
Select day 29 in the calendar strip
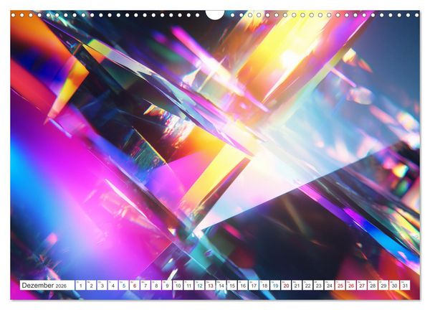[383, 286]
